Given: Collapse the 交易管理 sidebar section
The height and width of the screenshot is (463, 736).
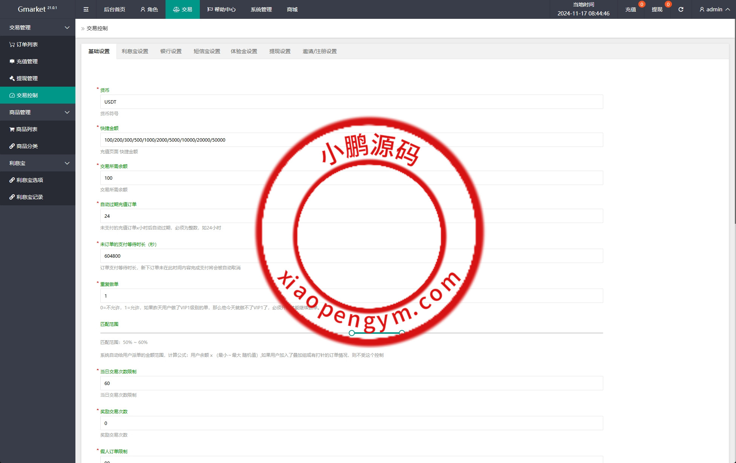Looking at the screenshot, I should point(67,27).
